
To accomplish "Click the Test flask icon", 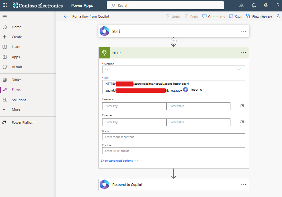I will tap(278, 16).
